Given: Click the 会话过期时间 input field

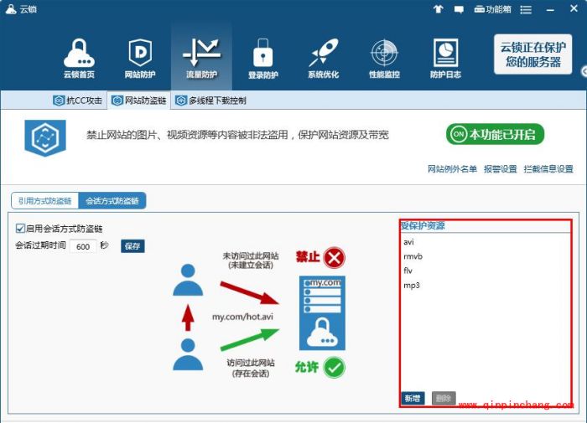Looking at the screenshot, I should [83, 246].
